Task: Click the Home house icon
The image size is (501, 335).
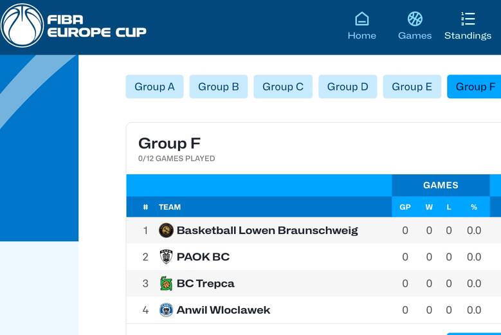Action: (362, 19)
